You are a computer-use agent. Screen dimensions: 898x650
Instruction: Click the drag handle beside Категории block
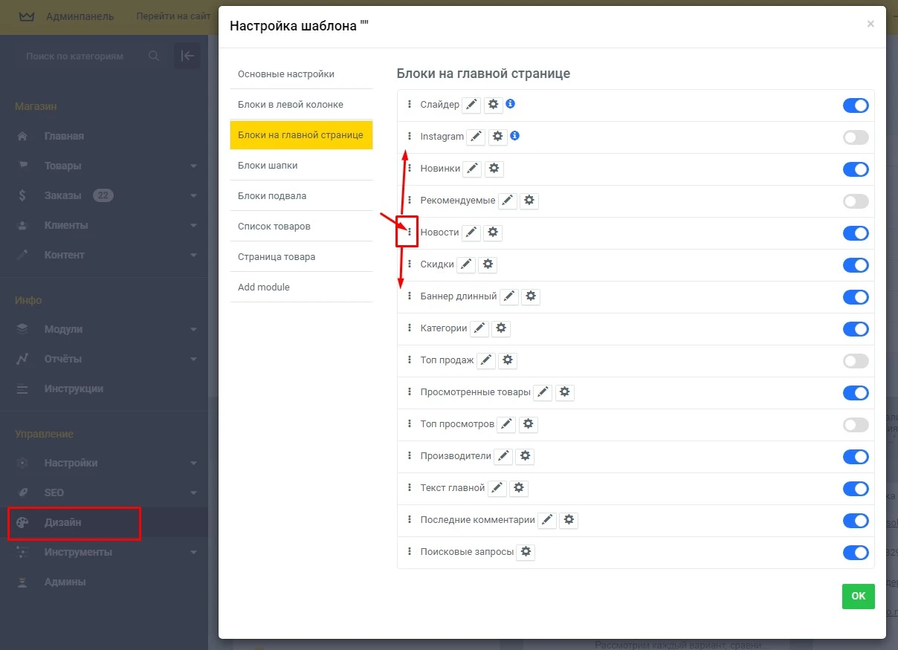(x=410, y=328)
